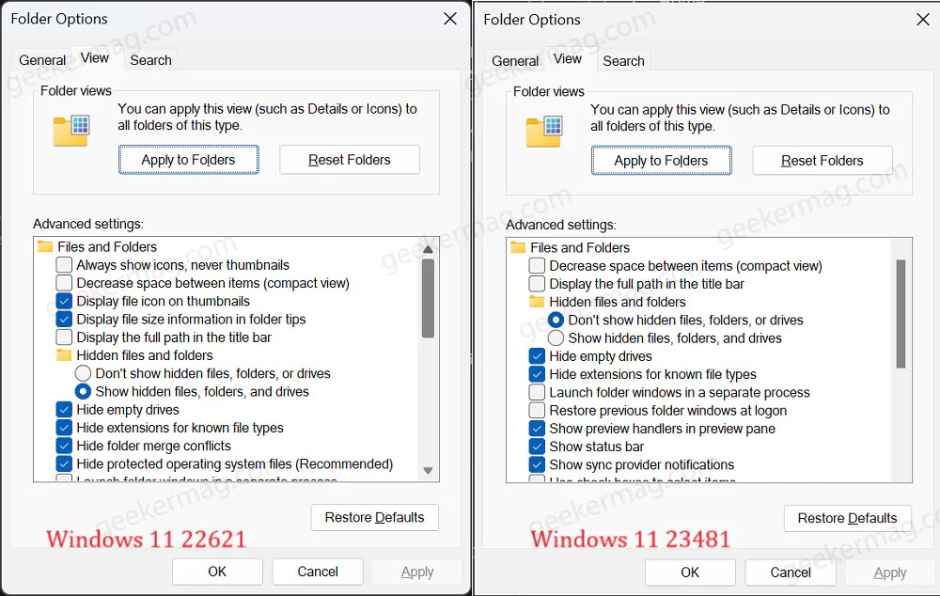Enable 'Always show icons, never thumbnails' checkbox

coord(64,264)
